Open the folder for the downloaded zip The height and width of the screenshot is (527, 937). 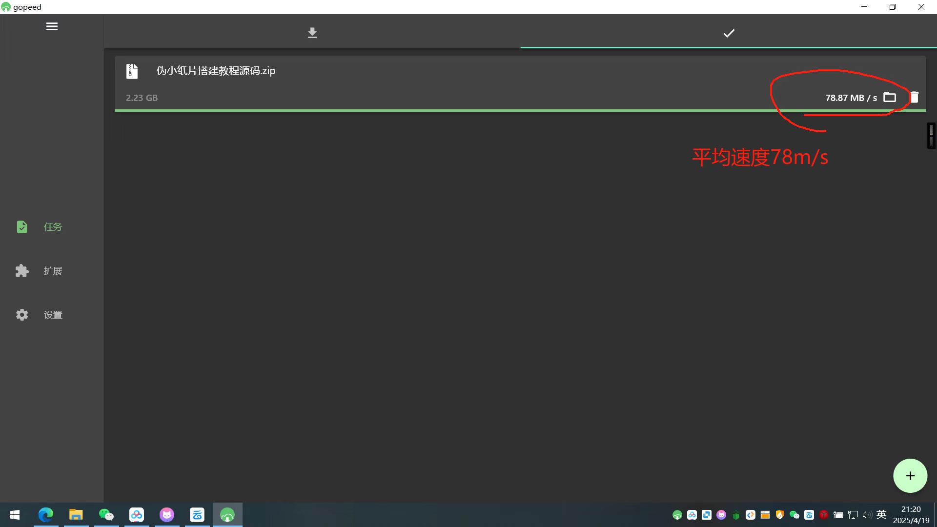point(890,97)
